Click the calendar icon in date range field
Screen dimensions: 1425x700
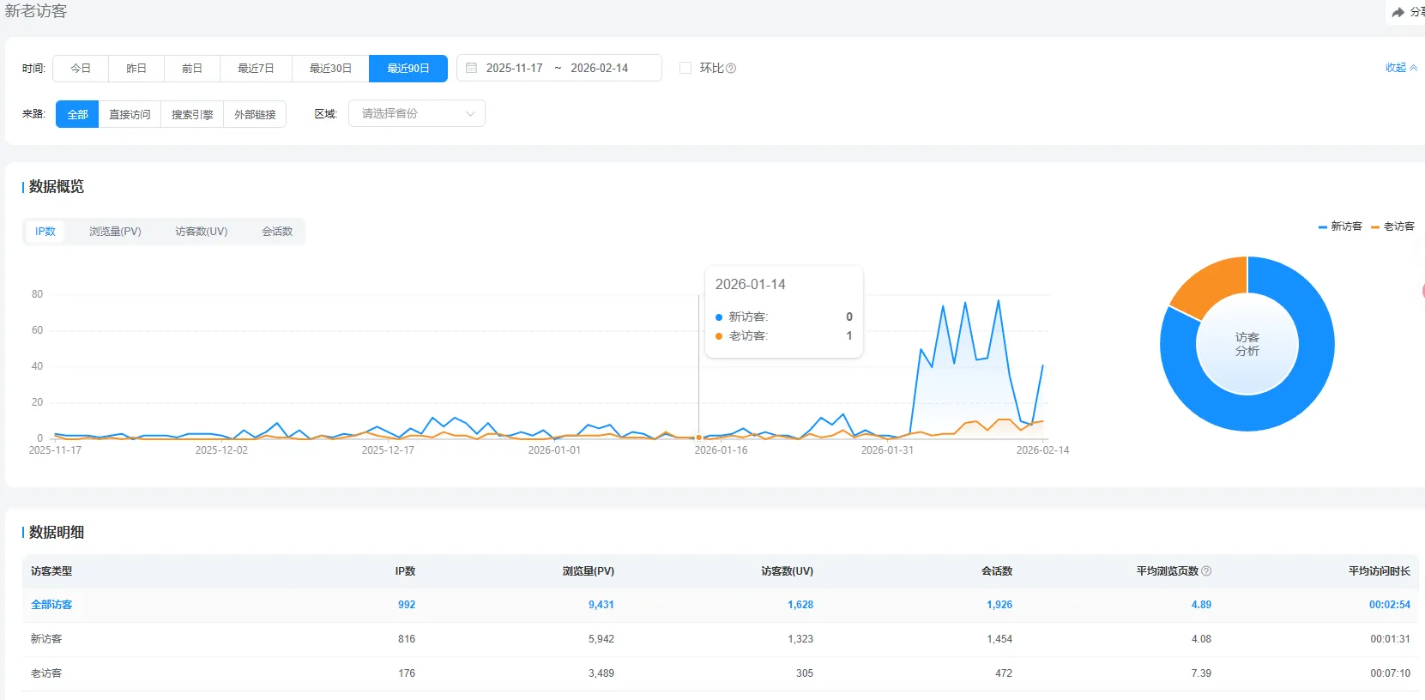coord(471,68)
